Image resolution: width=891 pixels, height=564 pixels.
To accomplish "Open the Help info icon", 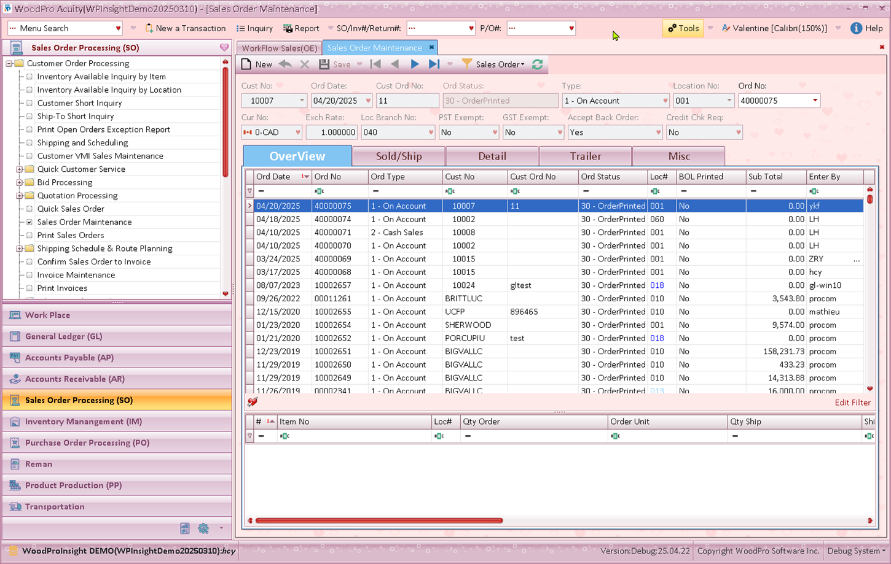I will click(x=856, y=28).
